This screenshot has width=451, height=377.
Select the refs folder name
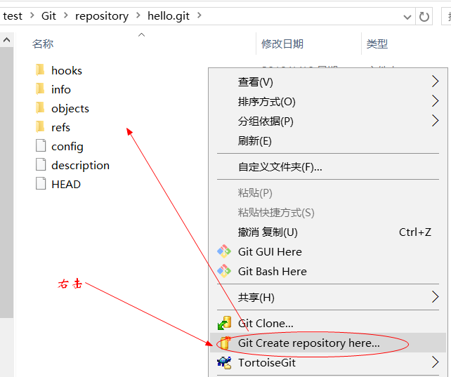coord(60,127)
